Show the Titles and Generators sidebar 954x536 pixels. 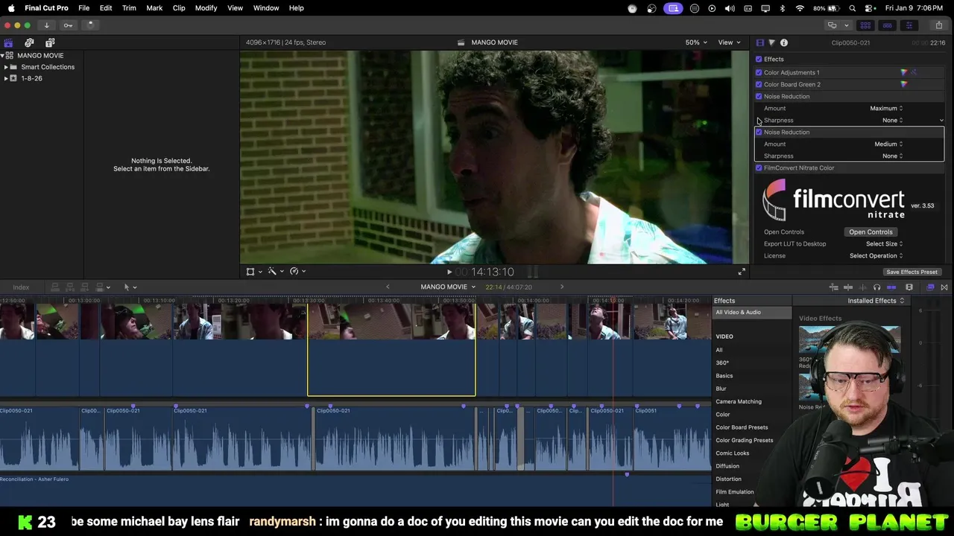coord(50,43)
